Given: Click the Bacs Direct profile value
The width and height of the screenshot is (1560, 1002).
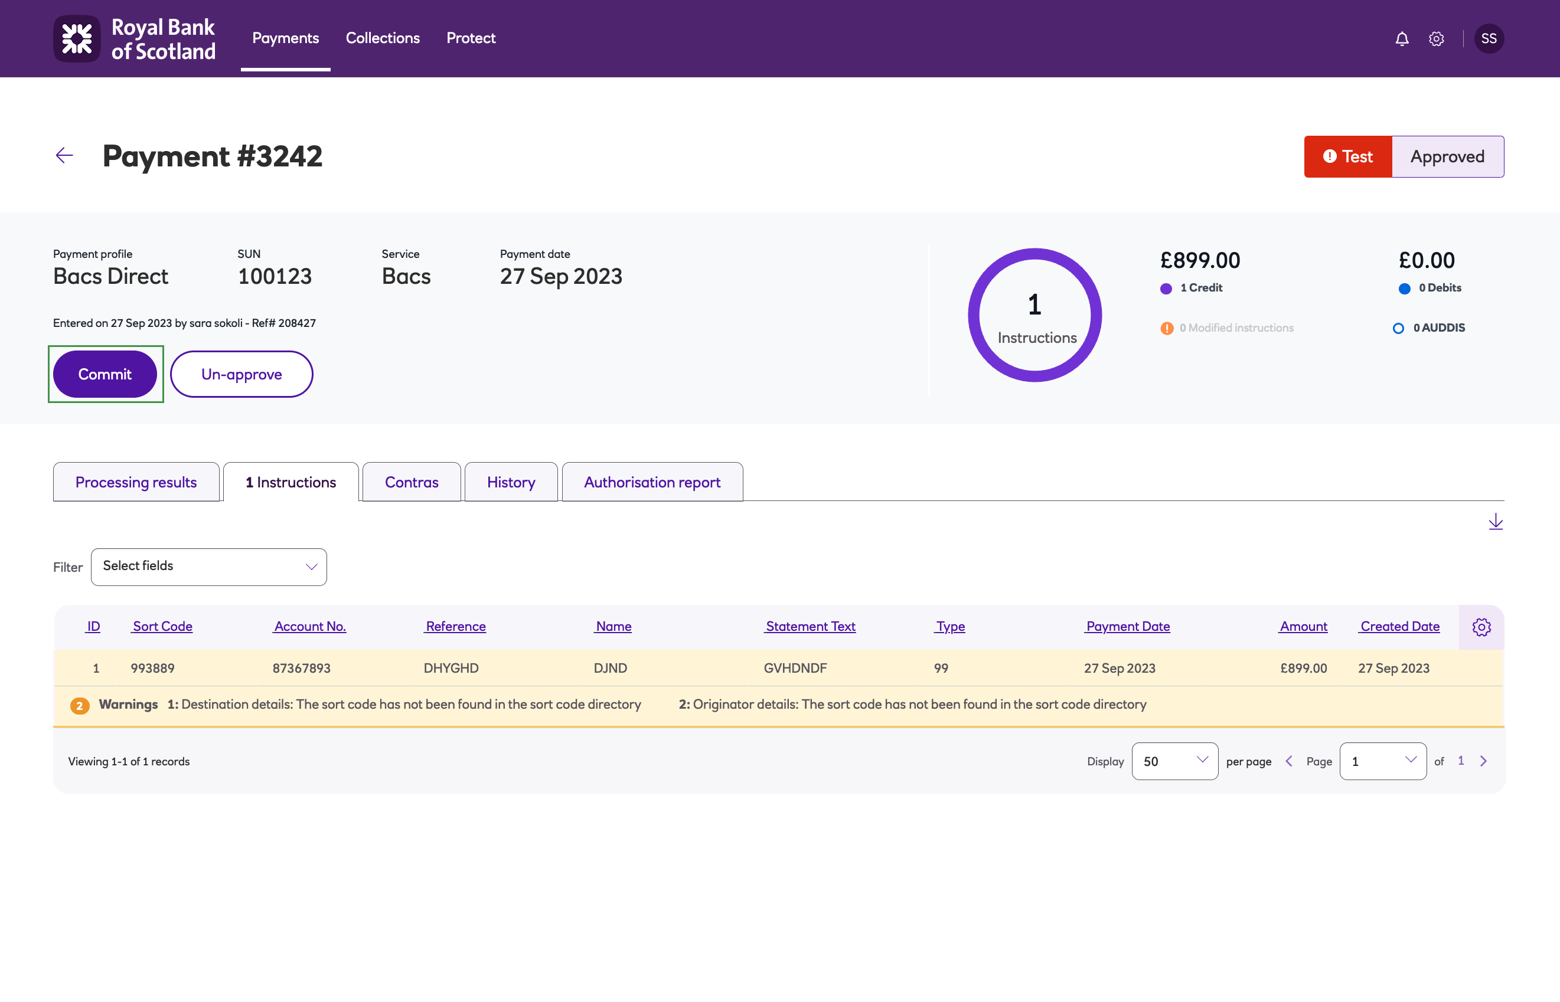Looking at the screenshot, I should [x=110, y=276].
